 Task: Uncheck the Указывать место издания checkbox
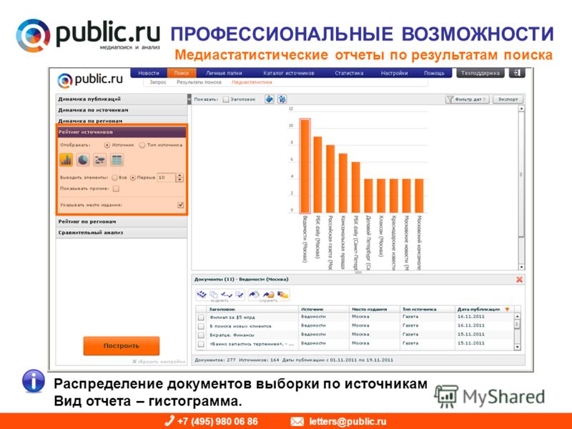click(x=181, y=205)
